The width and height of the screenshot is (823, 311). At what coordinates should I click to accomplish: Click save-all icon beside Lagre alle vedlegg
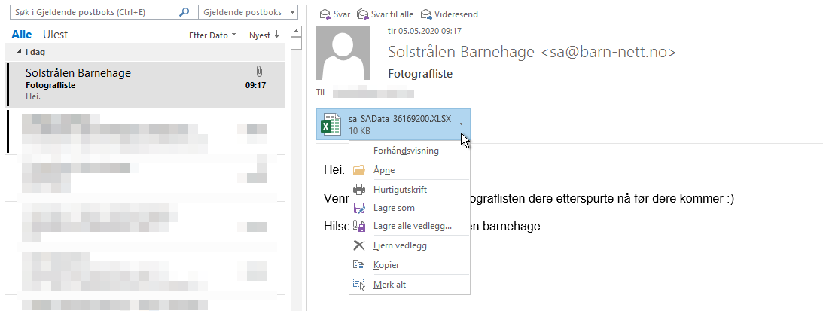pos(359,227)
